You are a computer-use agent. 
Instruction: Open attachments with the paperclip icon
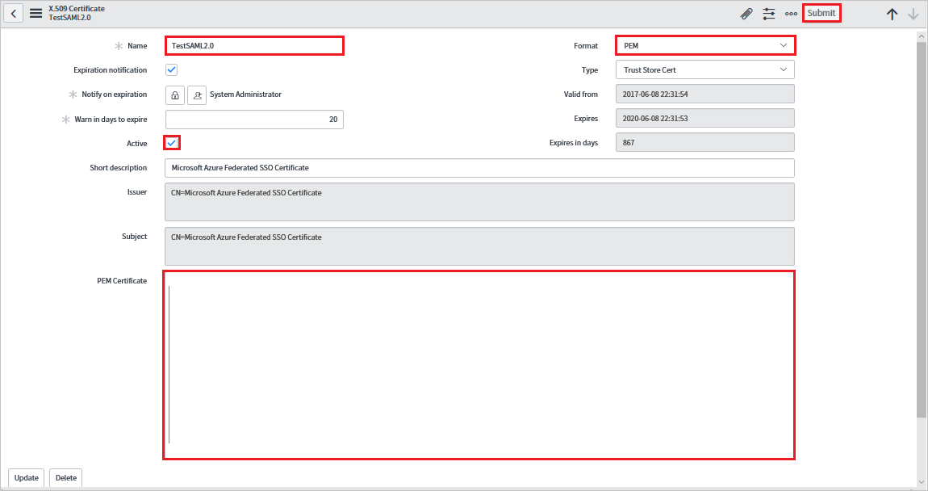[746, 13]
